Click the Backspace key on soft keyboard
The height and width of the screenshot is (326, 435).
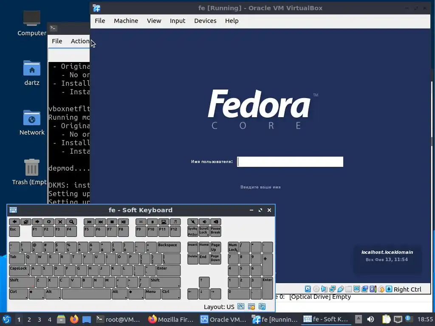click(x=169, y=247)
